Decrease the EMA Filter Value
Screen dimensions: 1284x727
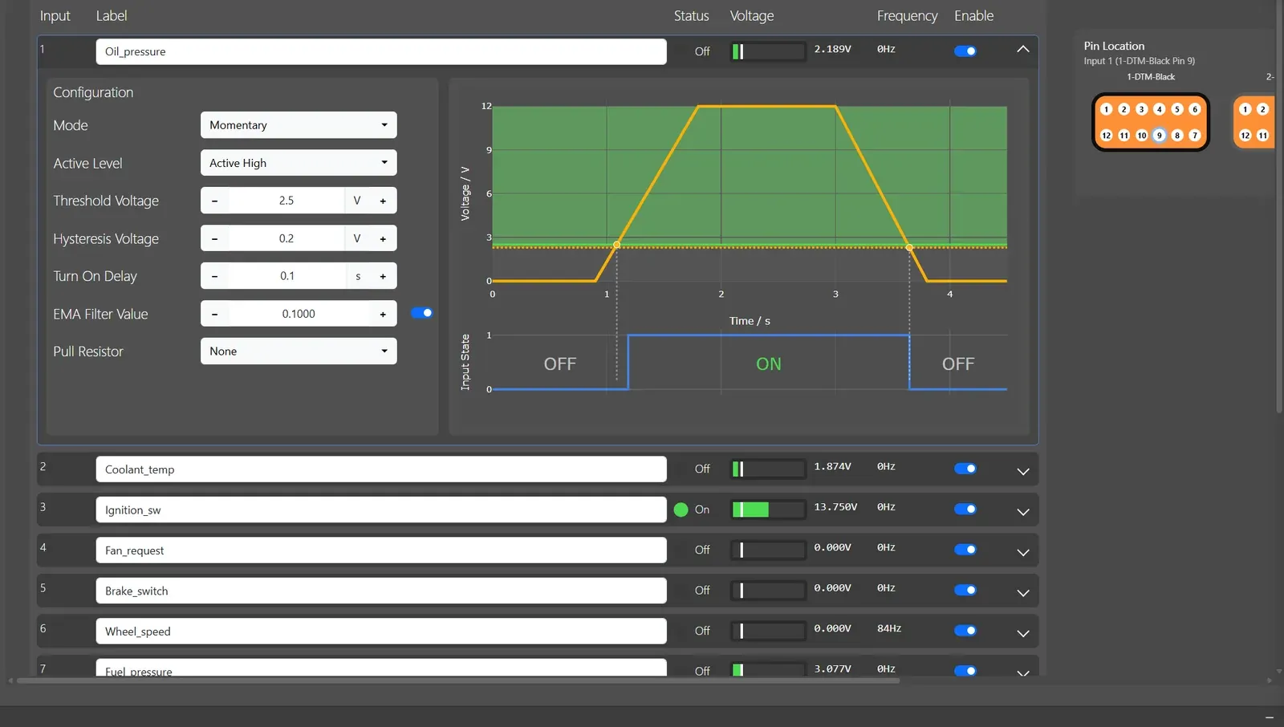click(214, 314)
